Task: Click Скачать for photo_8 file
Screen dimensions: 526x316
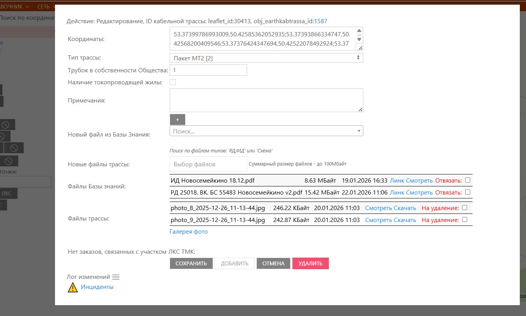Action: [x=405, y=208]
